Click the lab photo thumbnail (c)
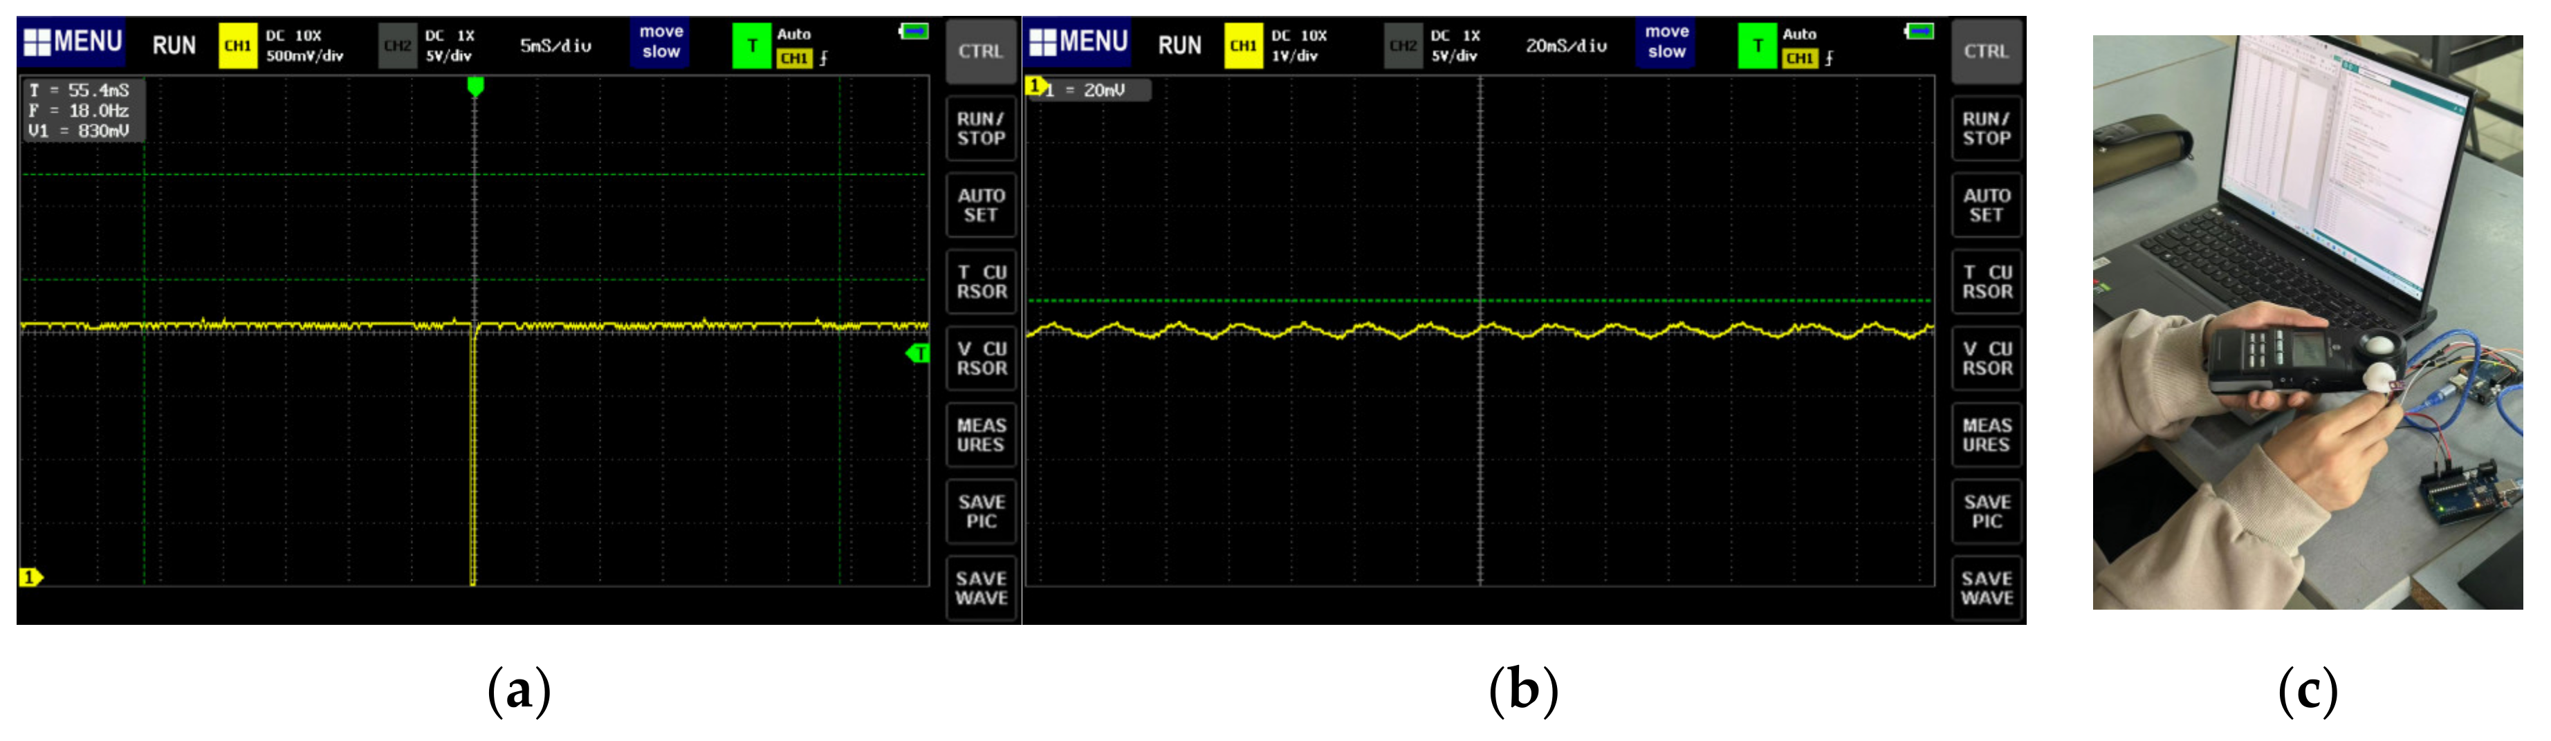Viewport: 2551px width, 741px height. click(x=2308, y=323)
